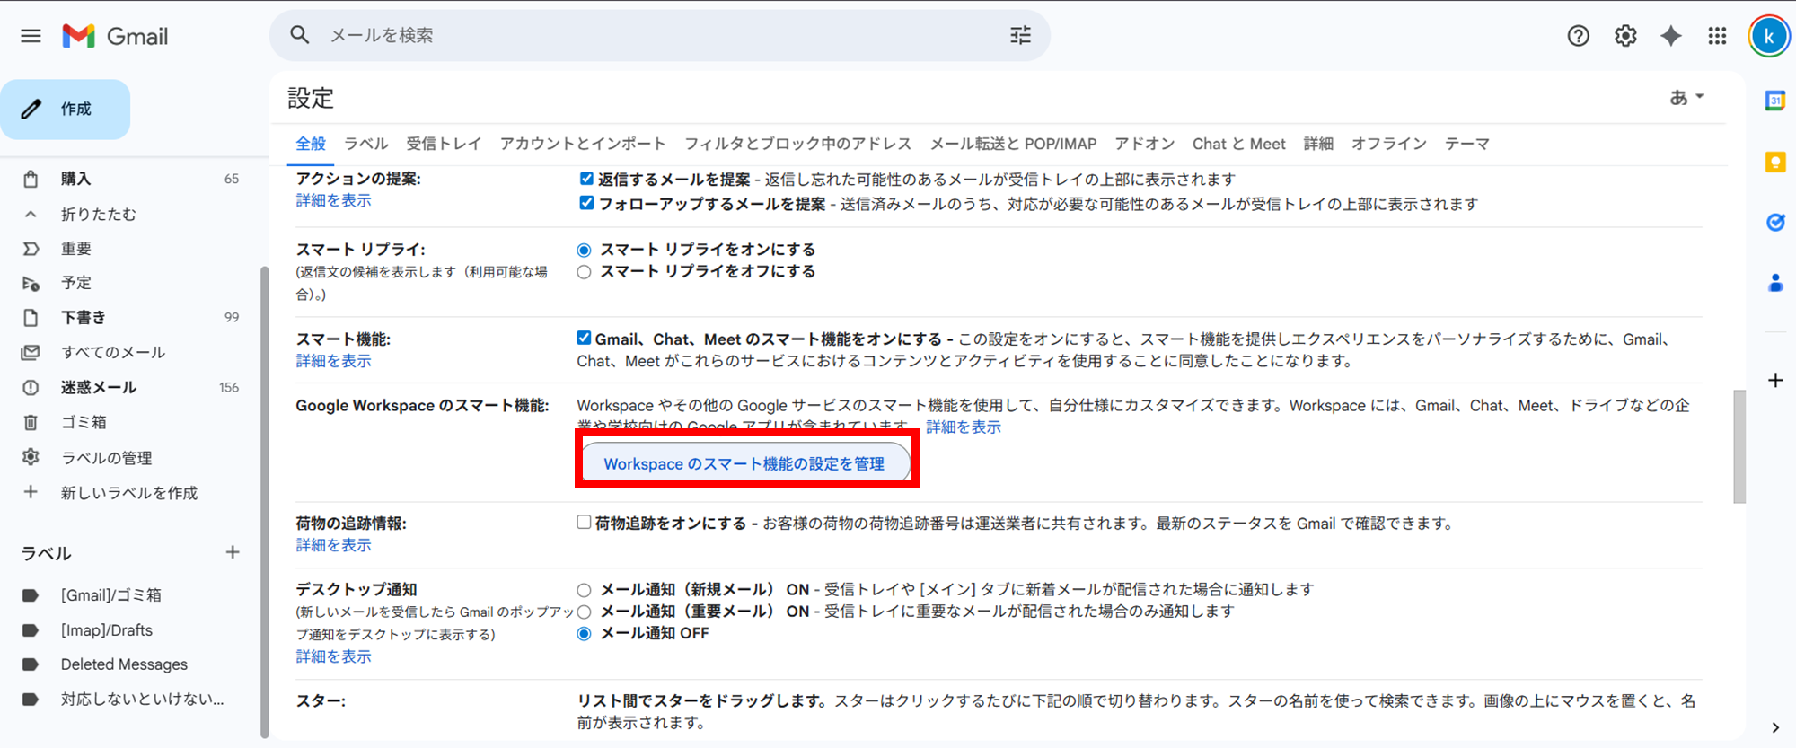Click Workspace のスマート機能の設定を管理 button
The width and height of the screenshot is (1796, 748).
pyautogui.click(x=744, y=463)
